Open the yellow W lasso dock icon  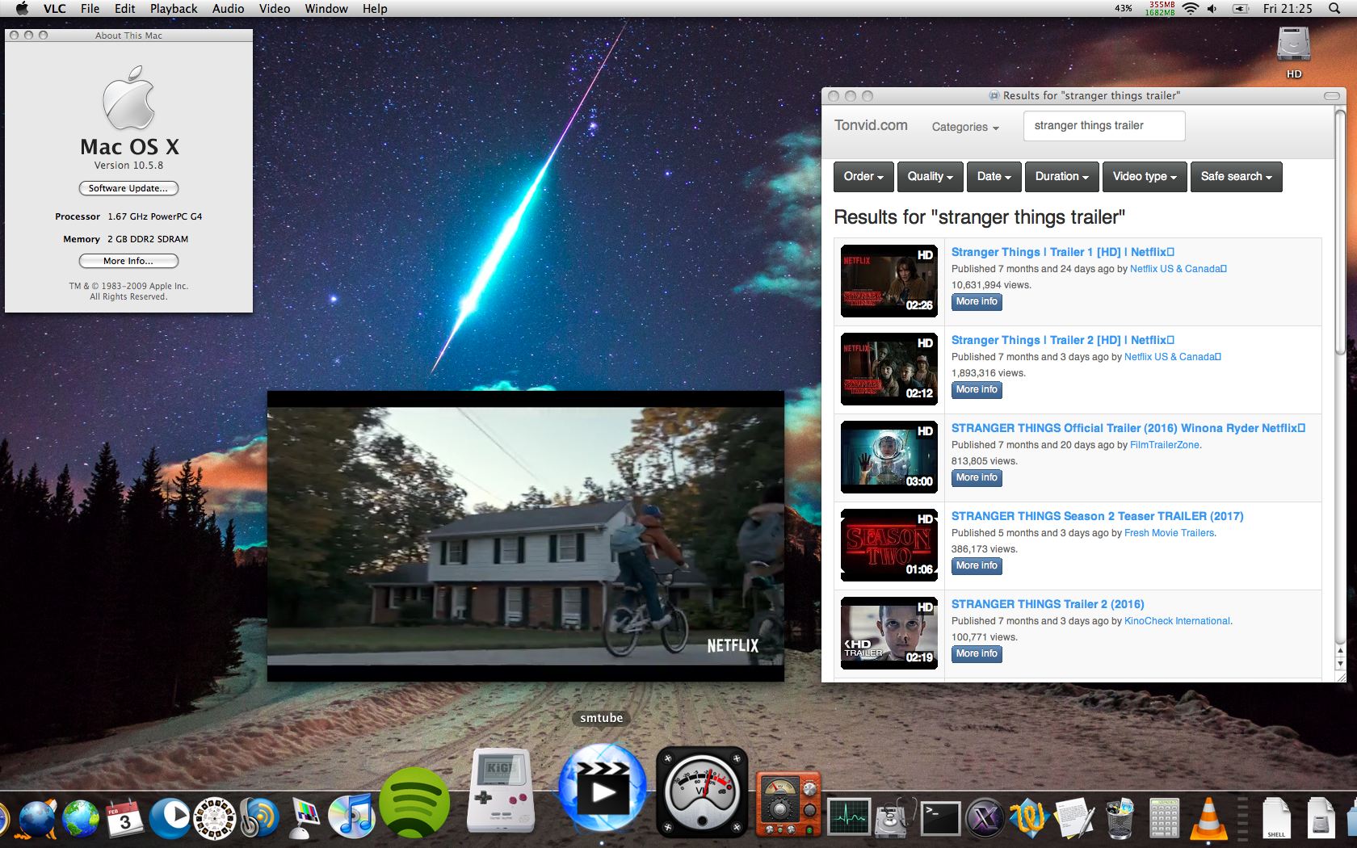click(1029, 817)
